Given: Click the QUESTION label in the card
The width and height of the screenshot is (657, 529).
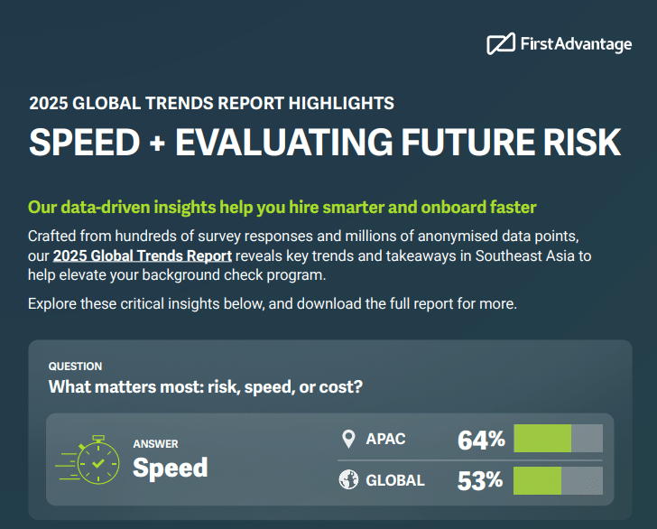Looking at the screenshot, I should (75, 367).
